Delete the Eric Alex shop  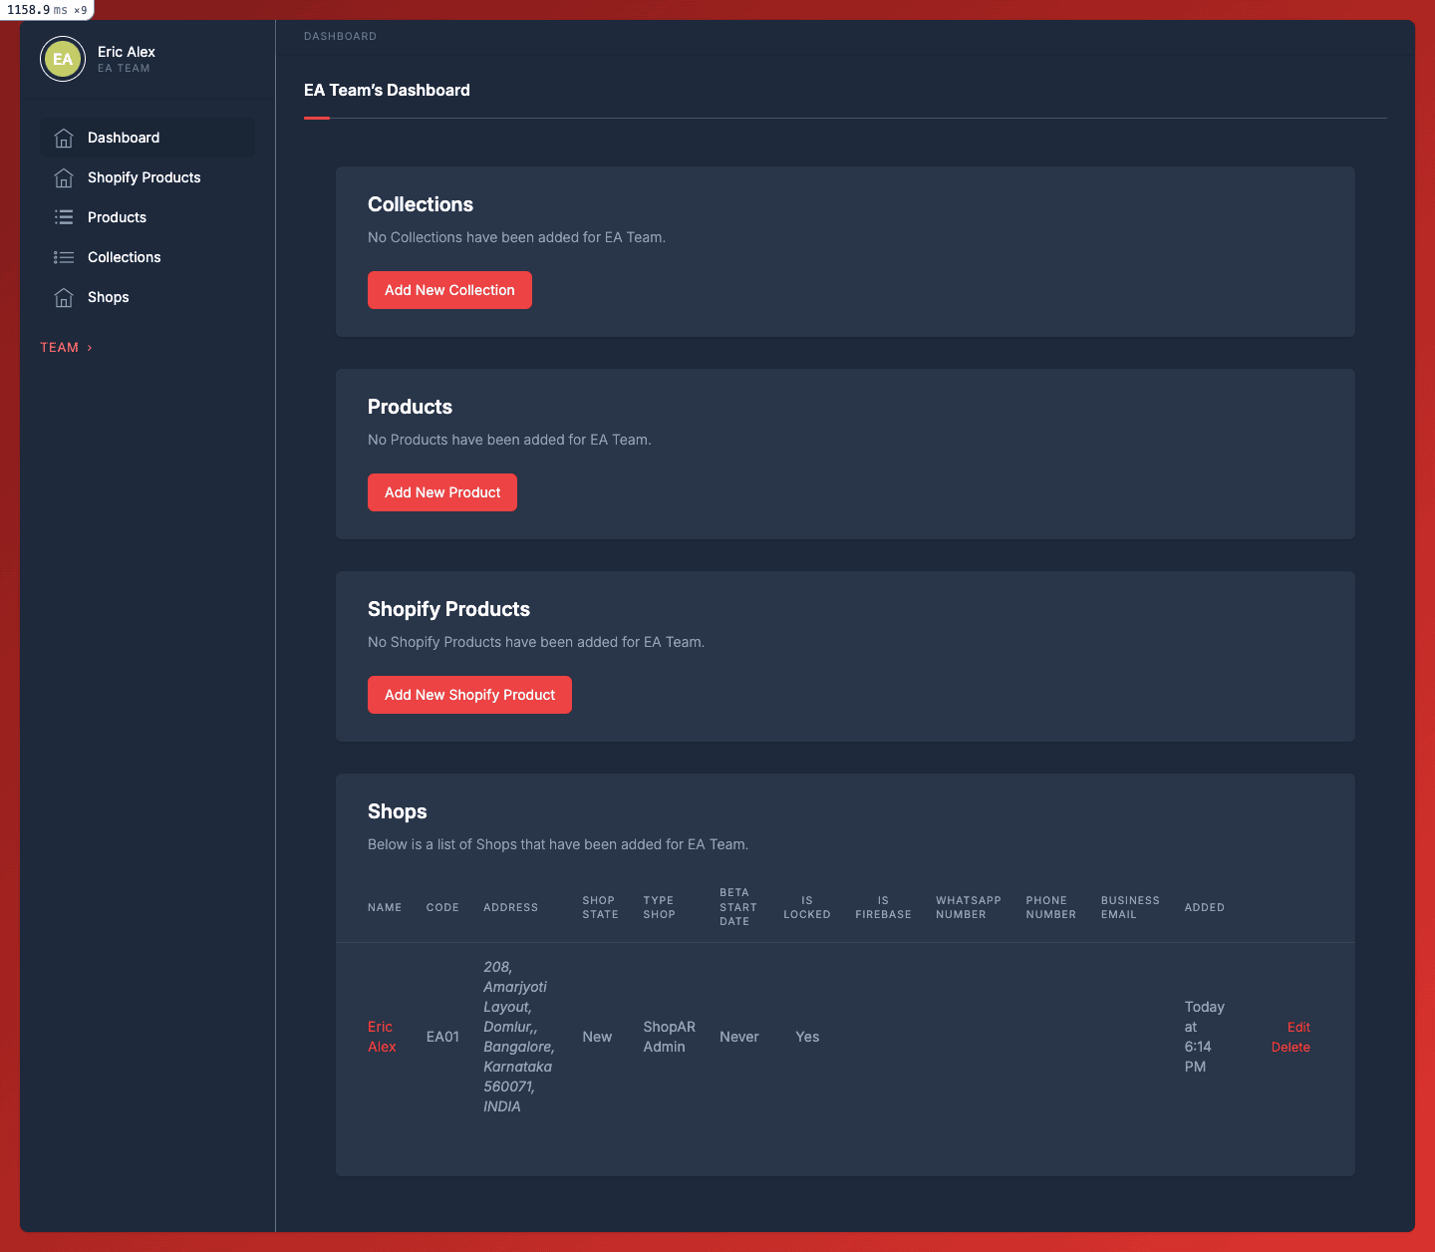coord(1291,1047)
